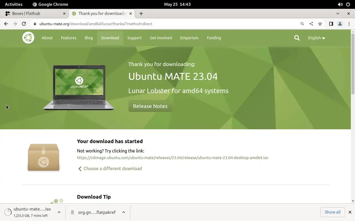
Task: Expand options for flatpakref download
Action: pyautogui.click(x=124, y=212)
